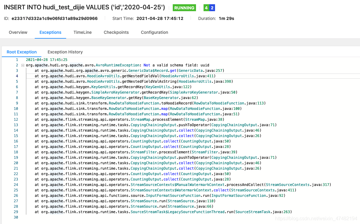Click the blue task count badge 2
Screen dimensions: 360x224
[x=212, y=8]
